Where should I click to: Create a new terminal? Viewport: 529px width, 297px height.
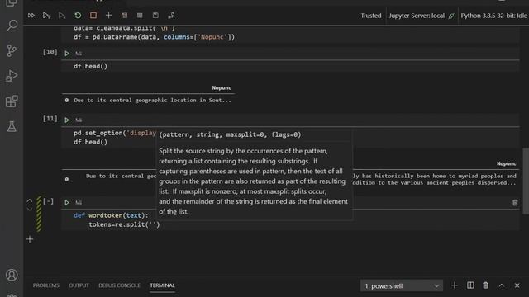455,285
